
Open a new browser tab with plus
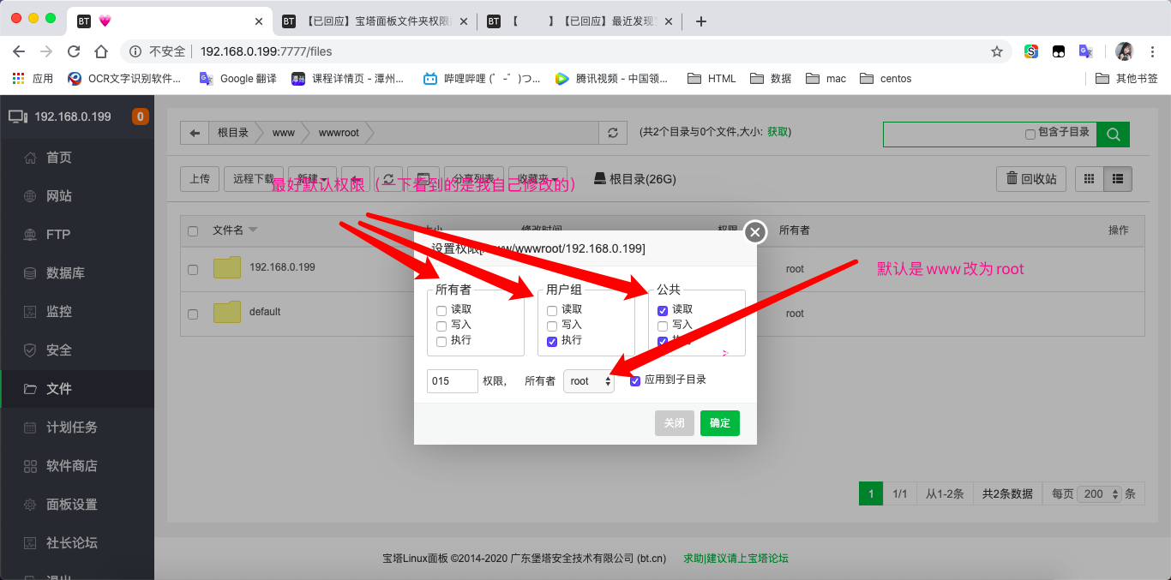(x=700, y=21)
